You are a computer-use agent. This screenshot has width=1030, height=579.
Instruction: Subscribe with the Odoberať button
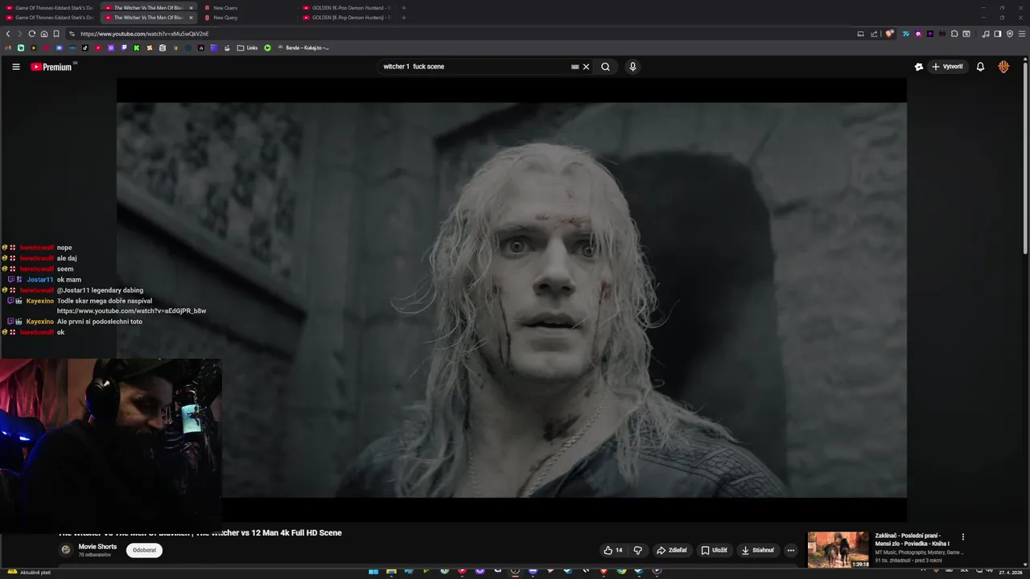144,550
